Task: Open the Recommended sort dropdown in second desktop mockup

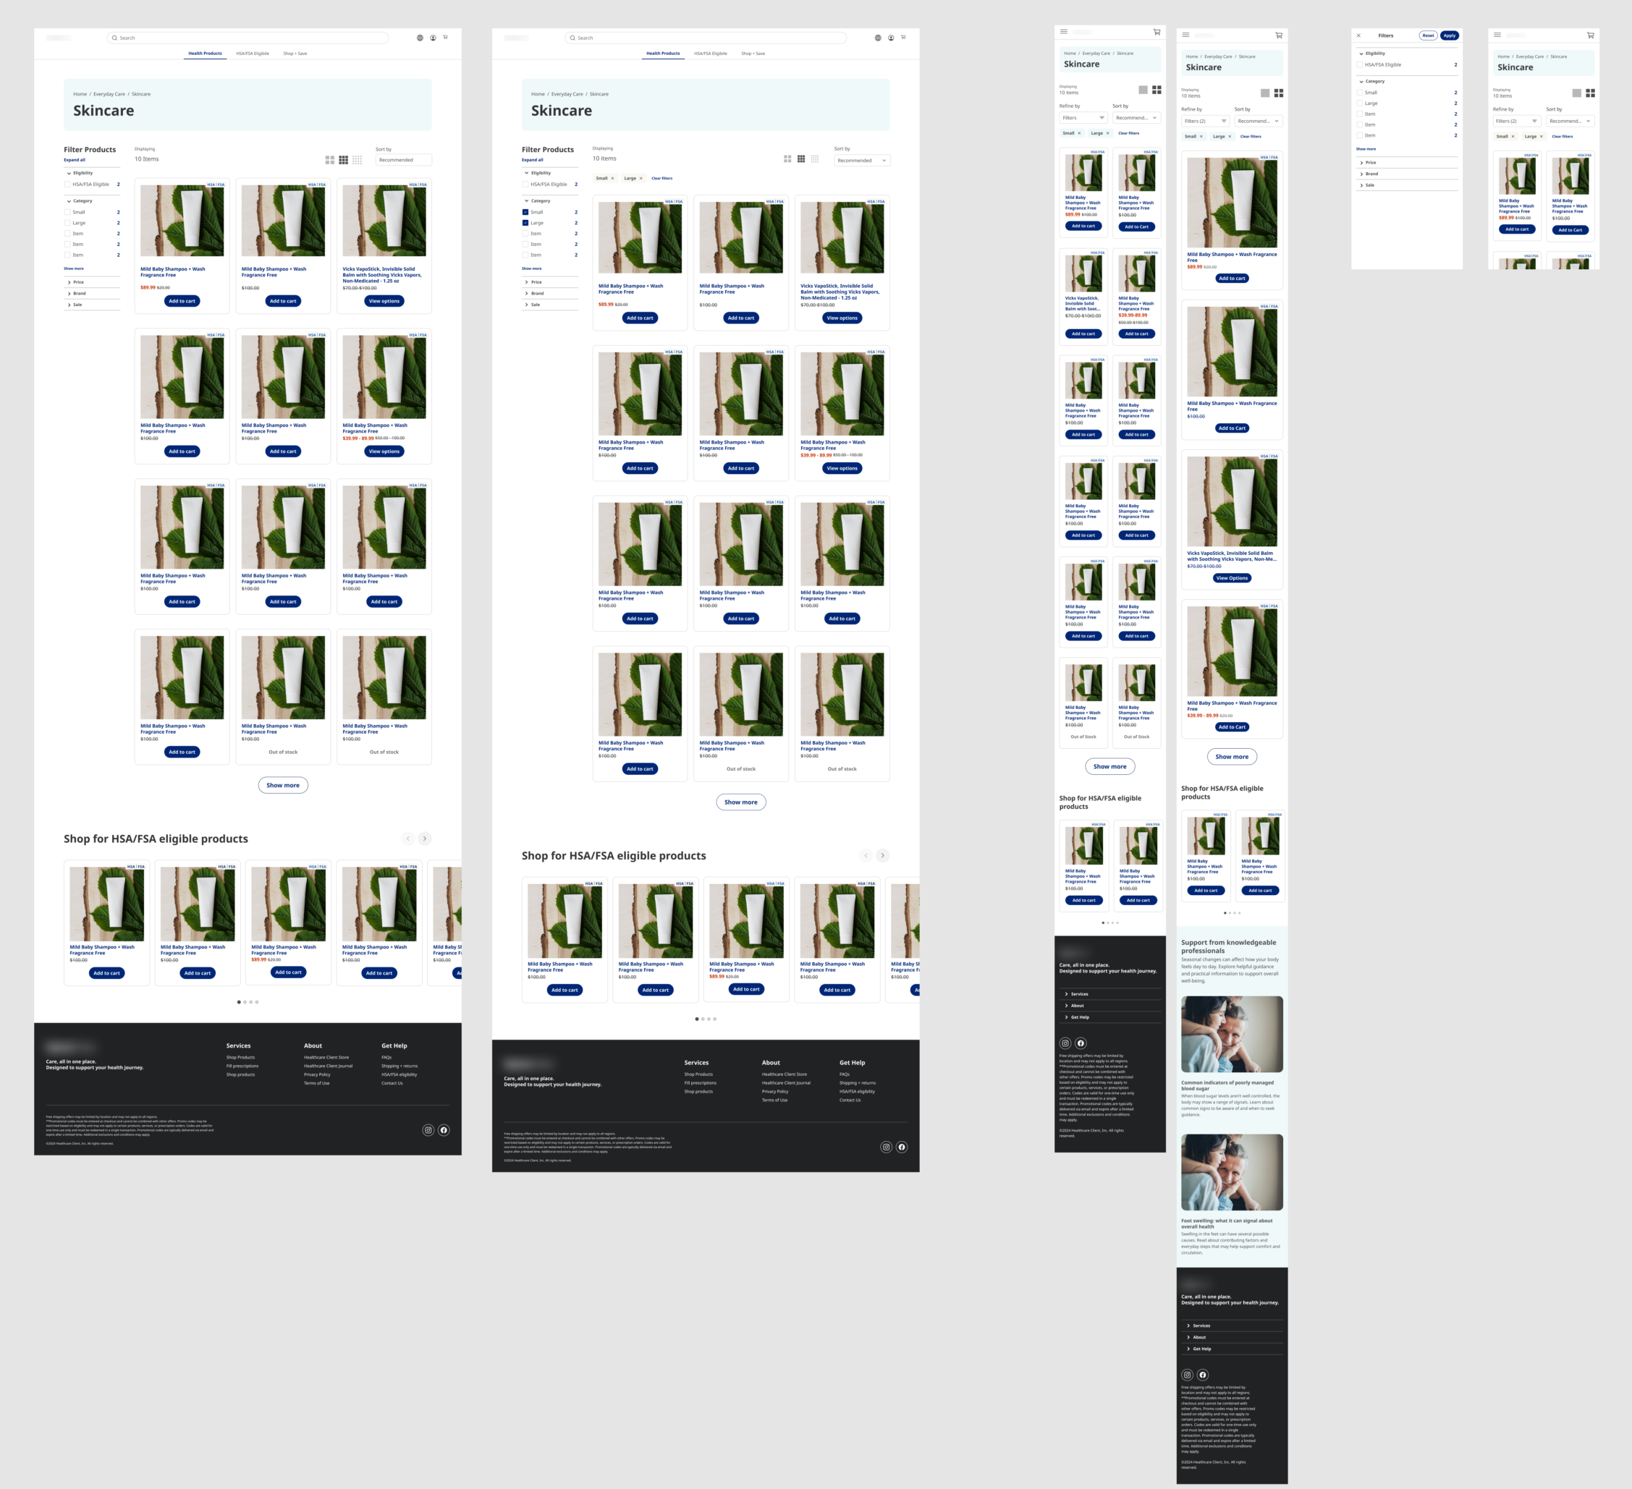Action: pyautogui.click(x=861, y=160)
